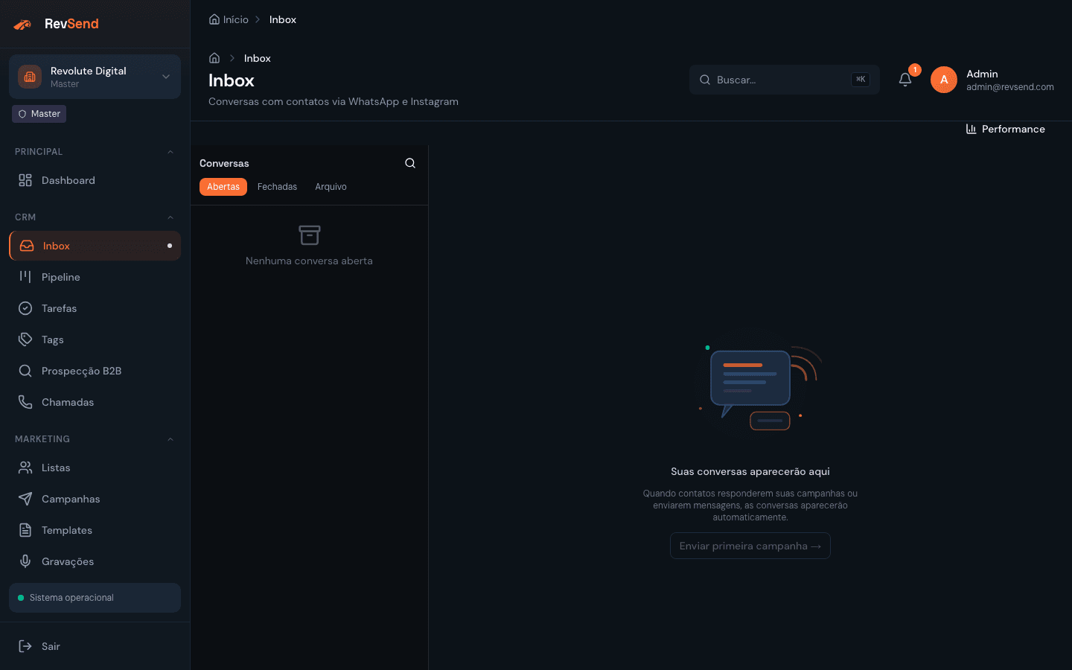Click the home icon breadcrumb under header
This screenshot has height=670, width=1072.
(x=214, y=58)
